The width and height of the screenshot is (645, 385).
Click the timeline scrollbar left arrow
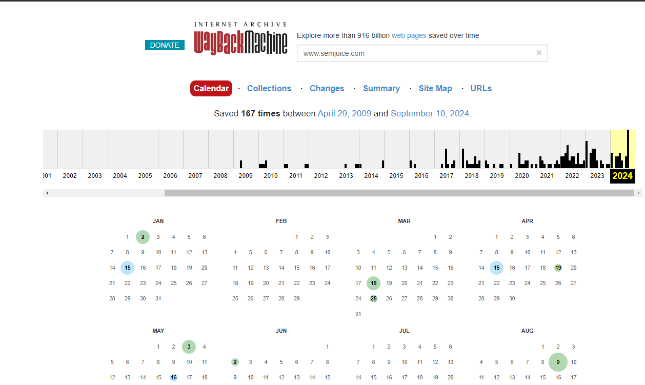47,193
